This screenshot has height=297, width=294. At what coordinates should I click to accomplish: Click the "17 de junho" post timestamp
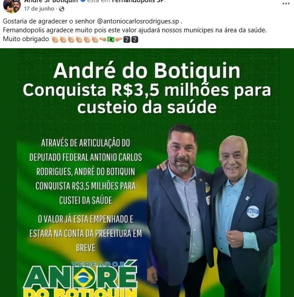click(39, 9)
